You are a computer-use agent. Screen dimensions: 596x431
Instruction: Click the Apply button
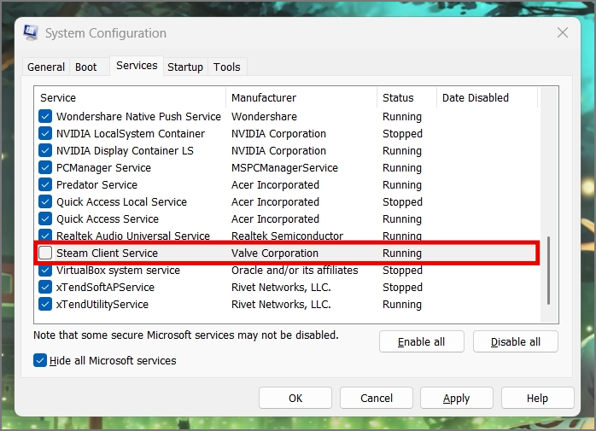(x=457, y=398)
